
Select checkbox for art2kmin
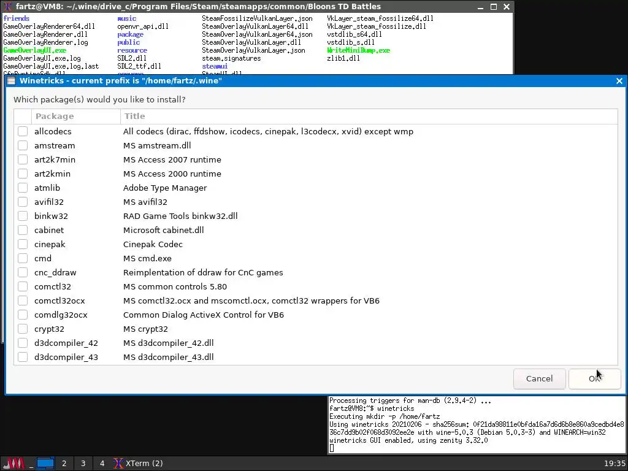pyautogui.click(x=23, y=174)
